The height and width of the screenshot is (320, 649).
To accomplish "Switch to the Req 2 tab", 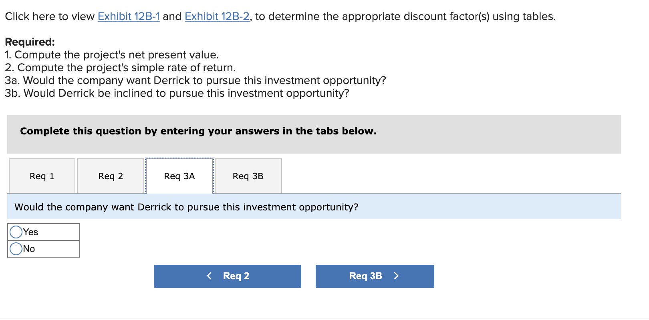I will point(111,176).
